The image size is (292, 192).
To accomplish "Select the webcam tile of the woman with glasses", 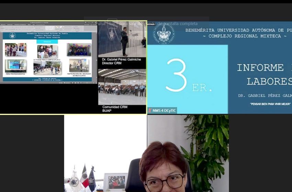I will [x=147, y=153].
